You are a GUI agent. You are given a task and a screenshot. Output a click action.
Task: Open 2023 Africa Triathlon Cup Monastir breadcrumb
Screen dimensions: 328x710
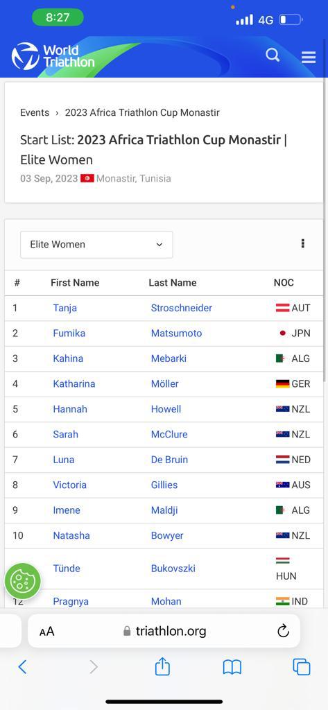[x=142, y=113]
